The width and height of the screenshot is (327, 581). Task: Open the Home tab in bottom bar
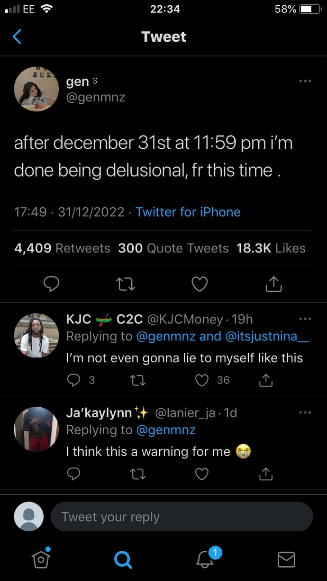(41, 559)
